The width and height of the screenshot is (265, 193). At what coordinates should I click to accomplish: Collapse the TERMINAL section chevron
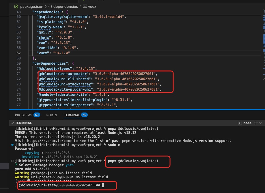(x=12, y=123)
